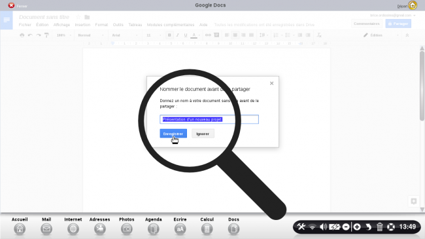
Task: Open the Édition menu
Action: tap(42, 25)
